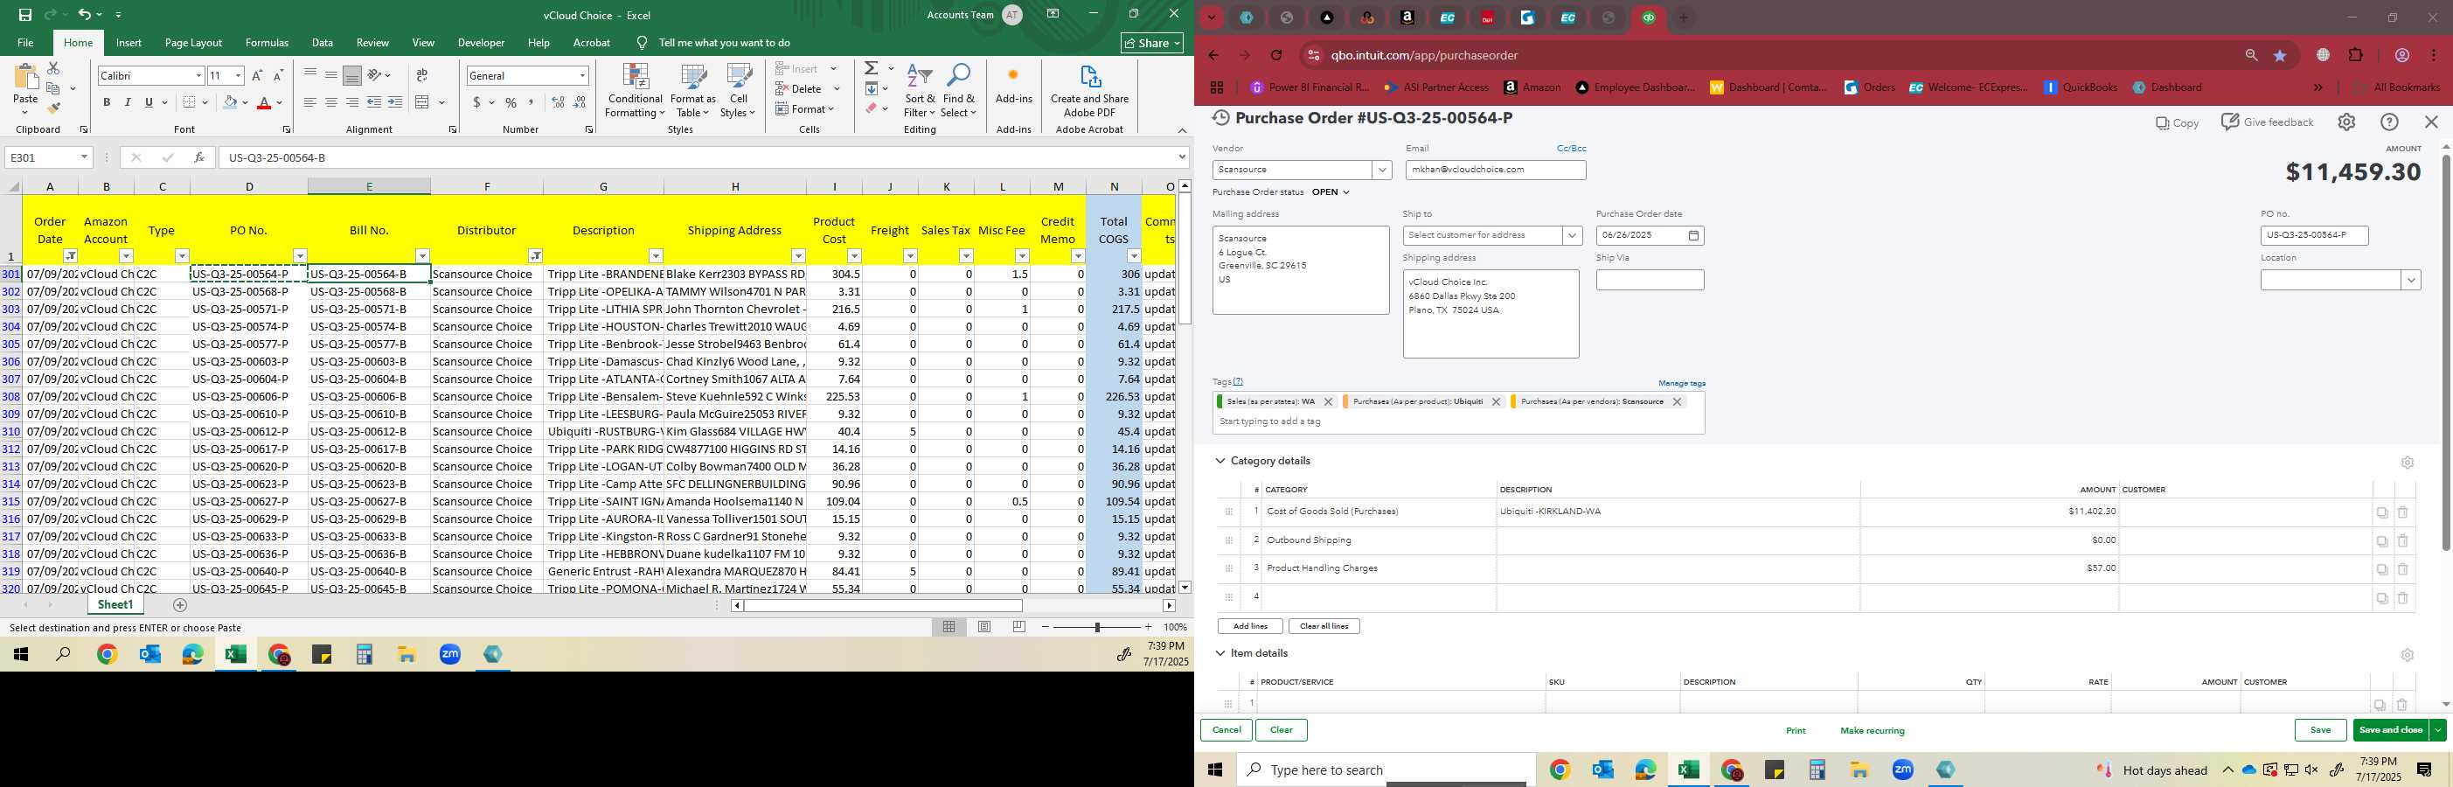
Task: Add a new sheet with plus icon
Action: tap(180, 605)
